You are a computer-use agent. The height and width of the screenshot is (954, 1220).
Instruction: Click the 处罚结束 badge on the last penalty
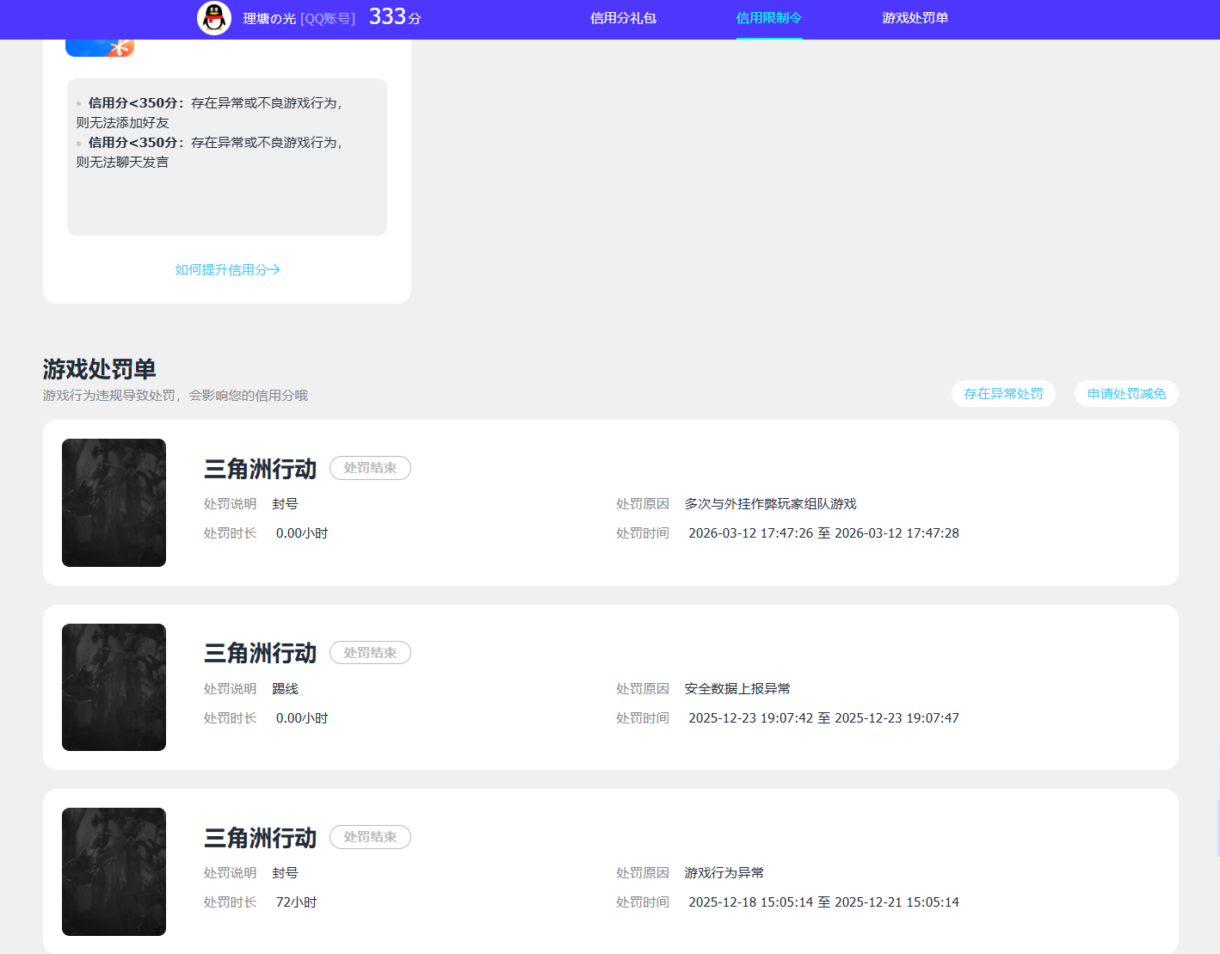[370, 836]
